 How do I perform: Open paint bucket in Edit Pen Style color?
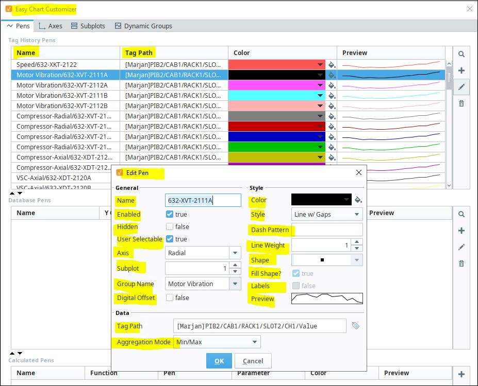(x=358, y=200)
